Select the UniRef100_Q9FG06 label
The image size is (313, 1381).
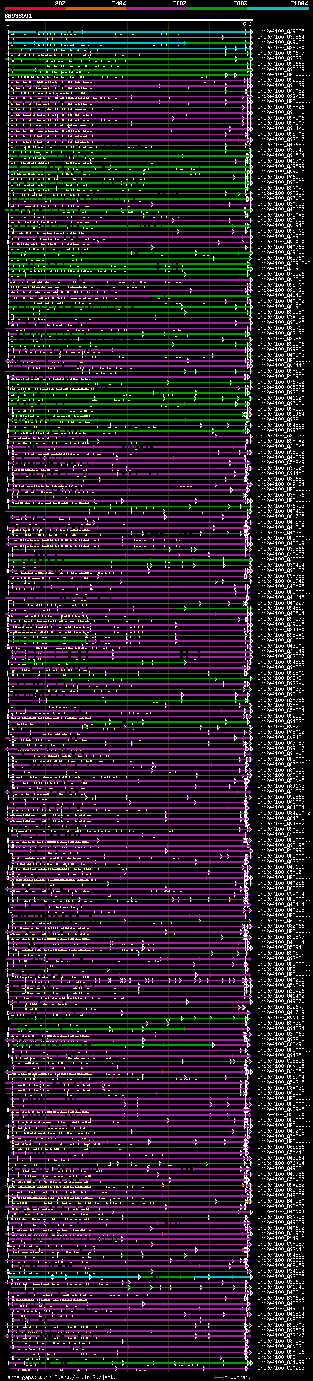(281, 118)
